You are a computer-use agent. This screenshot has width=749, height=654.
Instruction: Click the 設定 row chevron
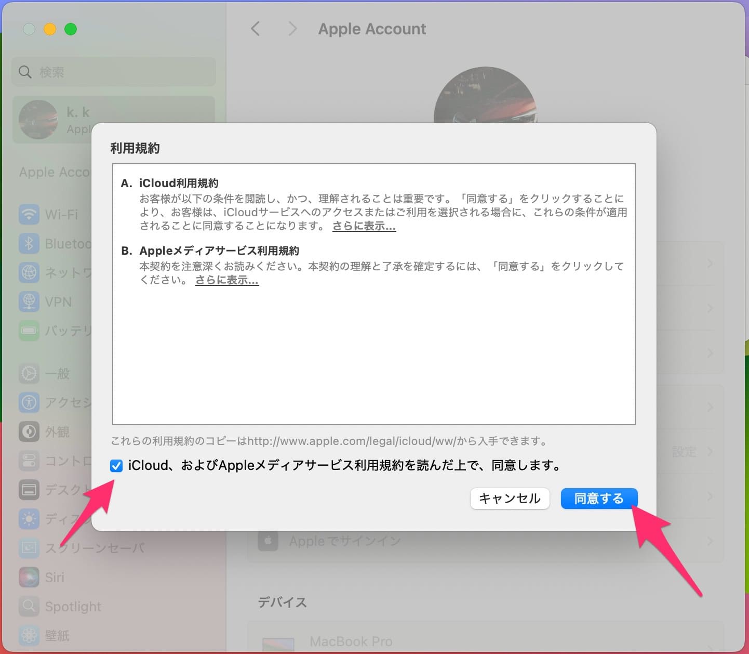tap(710, 452)
